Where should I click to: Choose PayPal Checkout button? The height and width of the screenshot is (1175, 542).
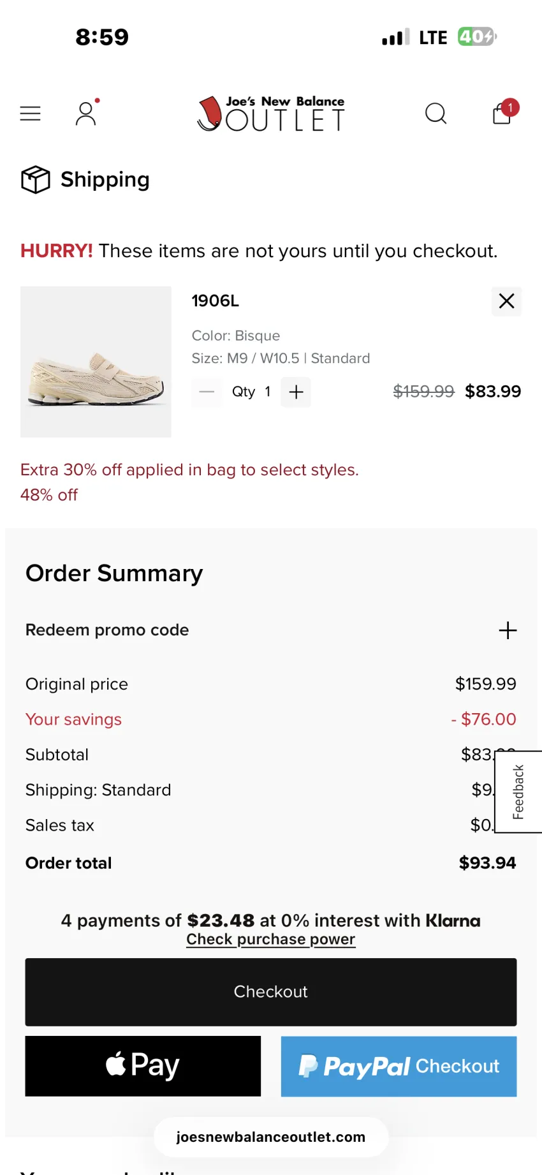tap(399, 1066)
